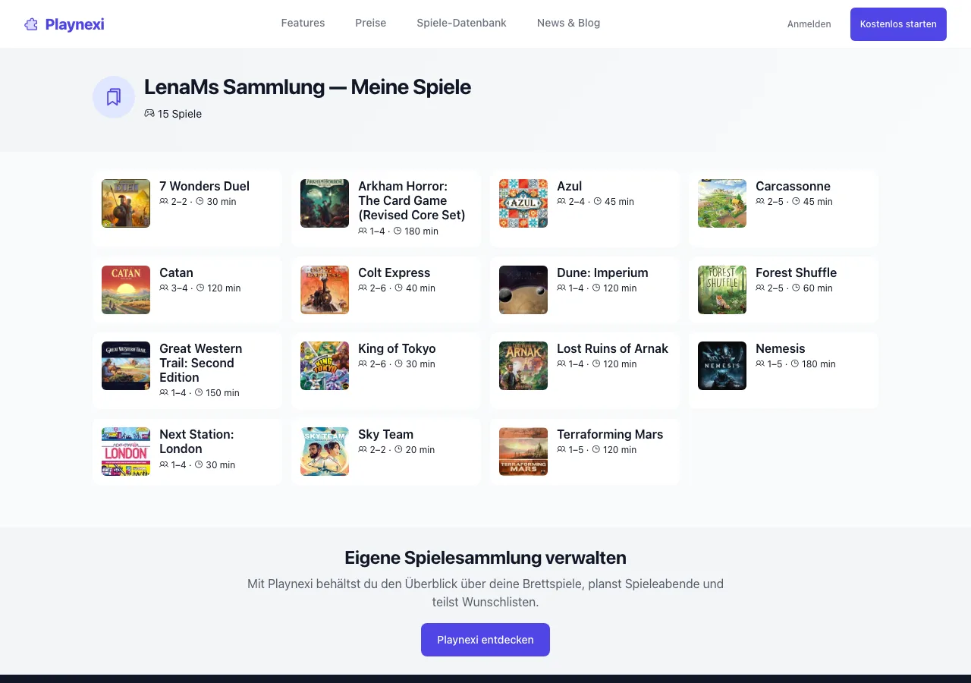Viewport: 971px width, 683px height.
Task: Open the Arkham Horror cover thumbnail
Action: 325,203
